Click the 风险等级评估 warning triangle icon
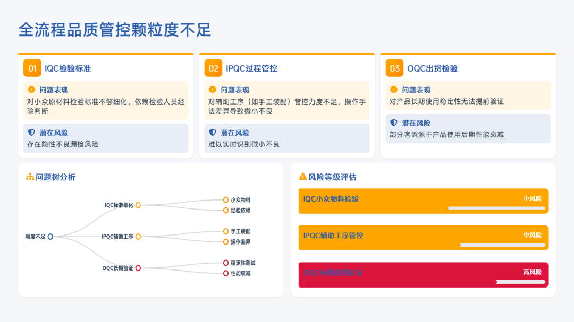 303,177
